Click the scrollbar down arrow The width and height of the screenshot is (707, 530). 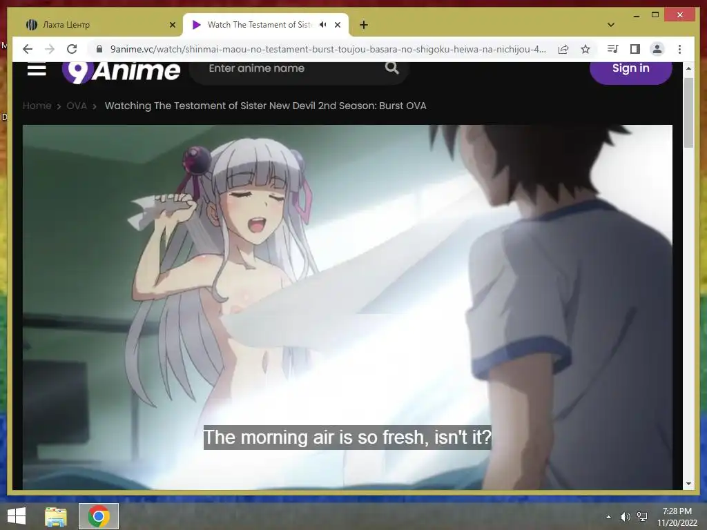[688, 484]
